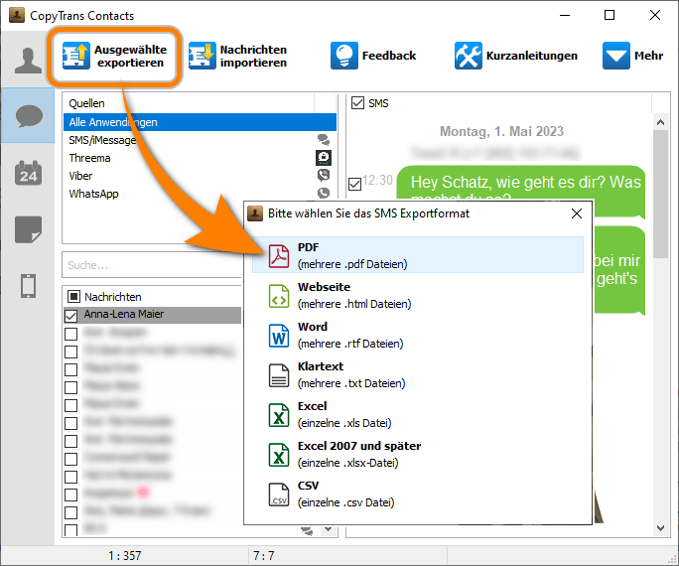Select Threema source

[x=200, y=158]
